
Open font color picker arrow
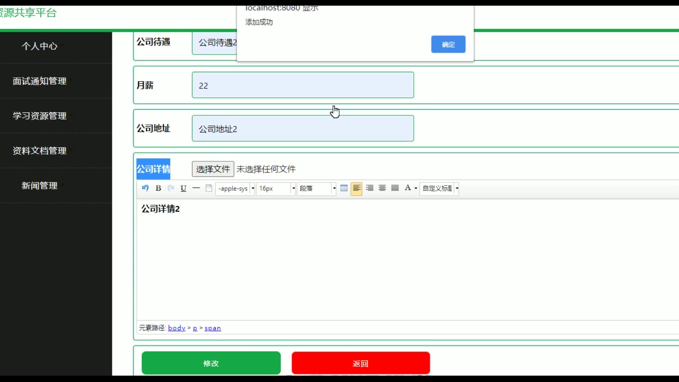pos(416,189)
